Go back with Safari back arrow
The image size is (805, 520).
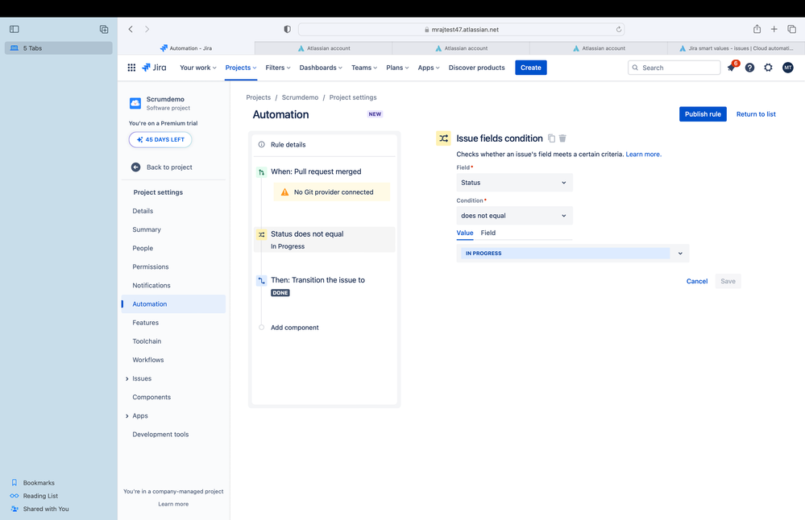coord(131,29)
